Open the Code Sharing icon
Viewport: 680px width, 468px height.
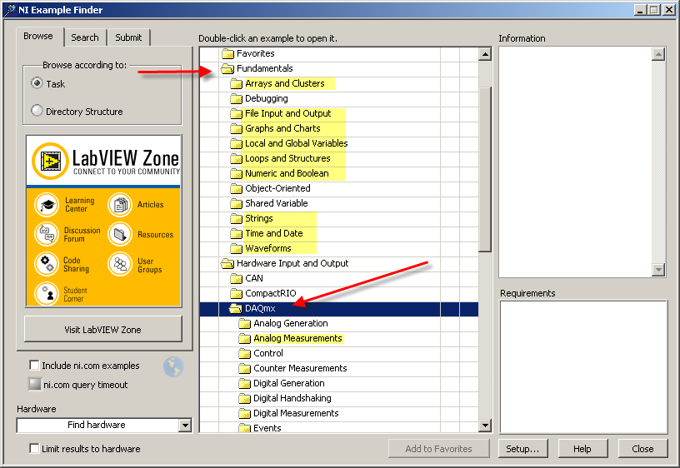coord(47,264)
